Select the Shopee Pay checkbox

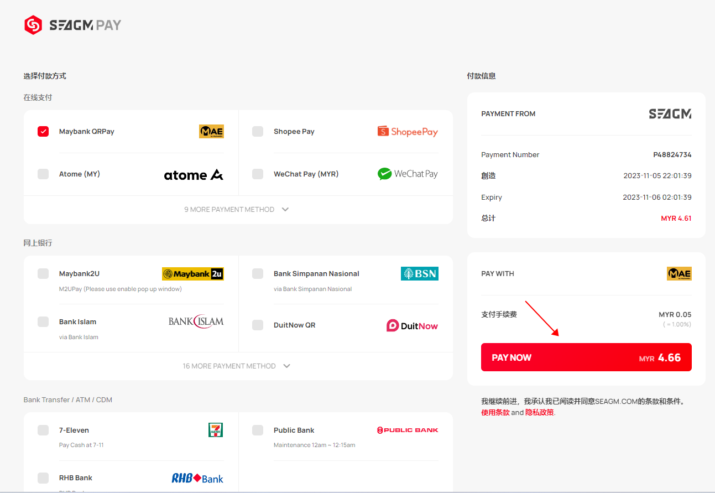tap(258, 132)
